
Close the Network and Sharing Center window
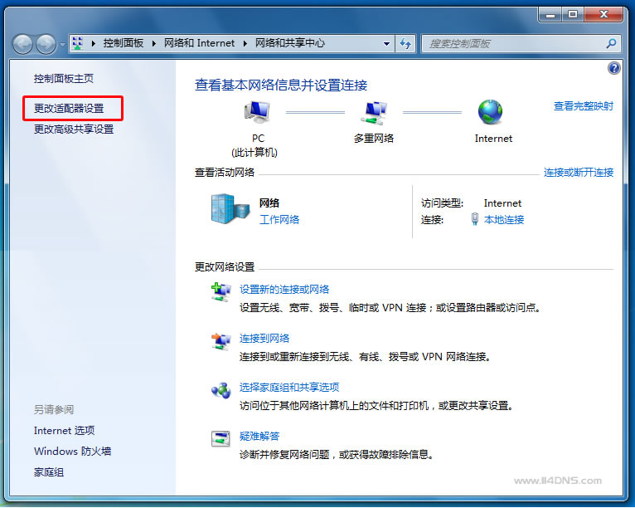click(603, 14)
